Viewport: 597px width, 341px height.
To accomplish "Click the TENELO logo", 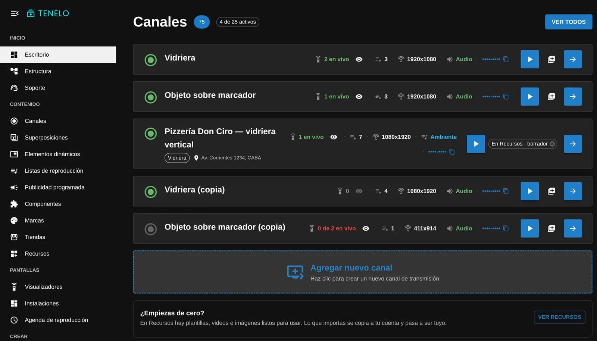I will tap(48, 13).
